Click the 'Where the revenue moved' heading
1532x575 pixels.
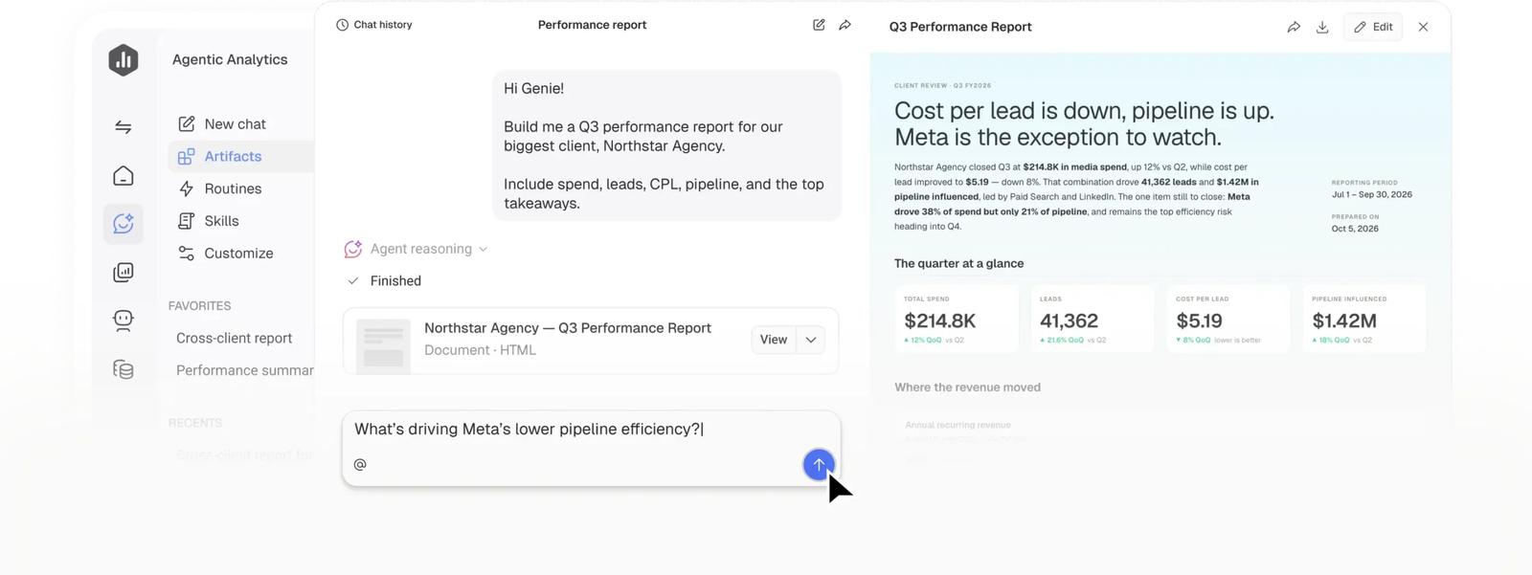click(967, 387)
